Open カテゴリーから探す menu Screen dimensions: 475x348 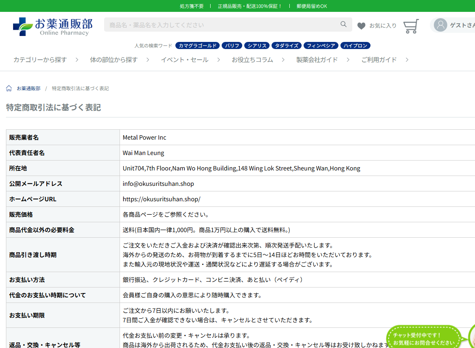click(40, 60)
